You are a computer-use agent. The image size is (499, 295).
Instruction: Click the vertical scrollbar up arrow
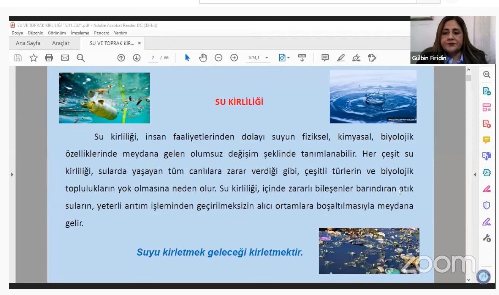(x=469, y=70)
